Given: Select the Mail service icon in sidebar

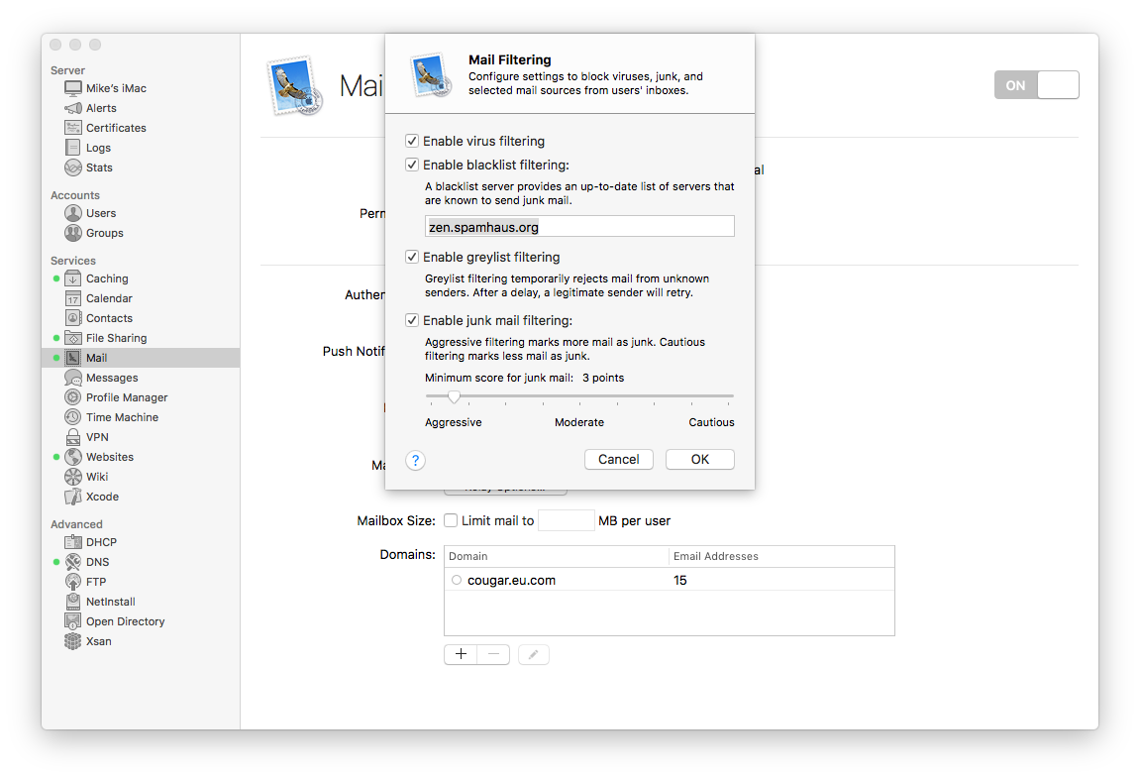Looking at the screenshot, I should (x=72, y=357).
